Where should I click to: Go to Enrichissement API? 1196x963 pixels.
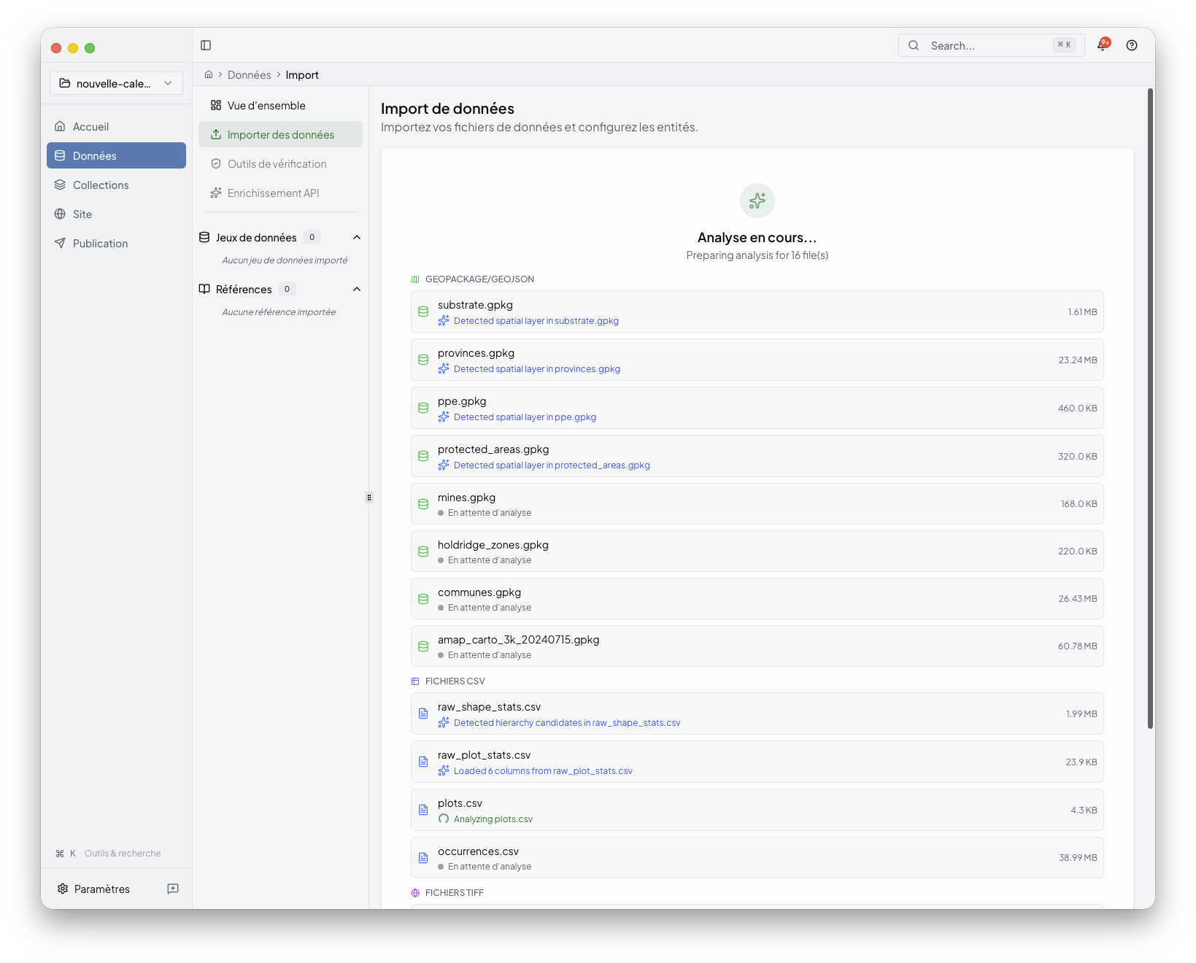273,193
